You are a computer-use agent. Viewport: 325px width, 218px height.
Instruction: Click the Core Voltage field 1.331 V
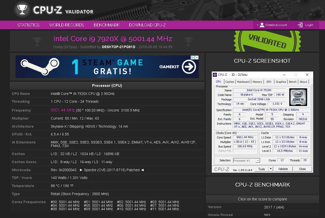(277, 104)
